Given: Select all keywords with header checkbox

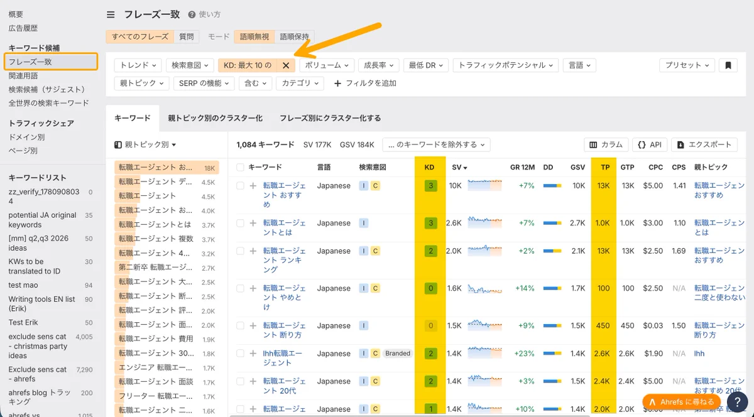Looking at the screenshot, I should pyautogui.click(x=240, y=167).
